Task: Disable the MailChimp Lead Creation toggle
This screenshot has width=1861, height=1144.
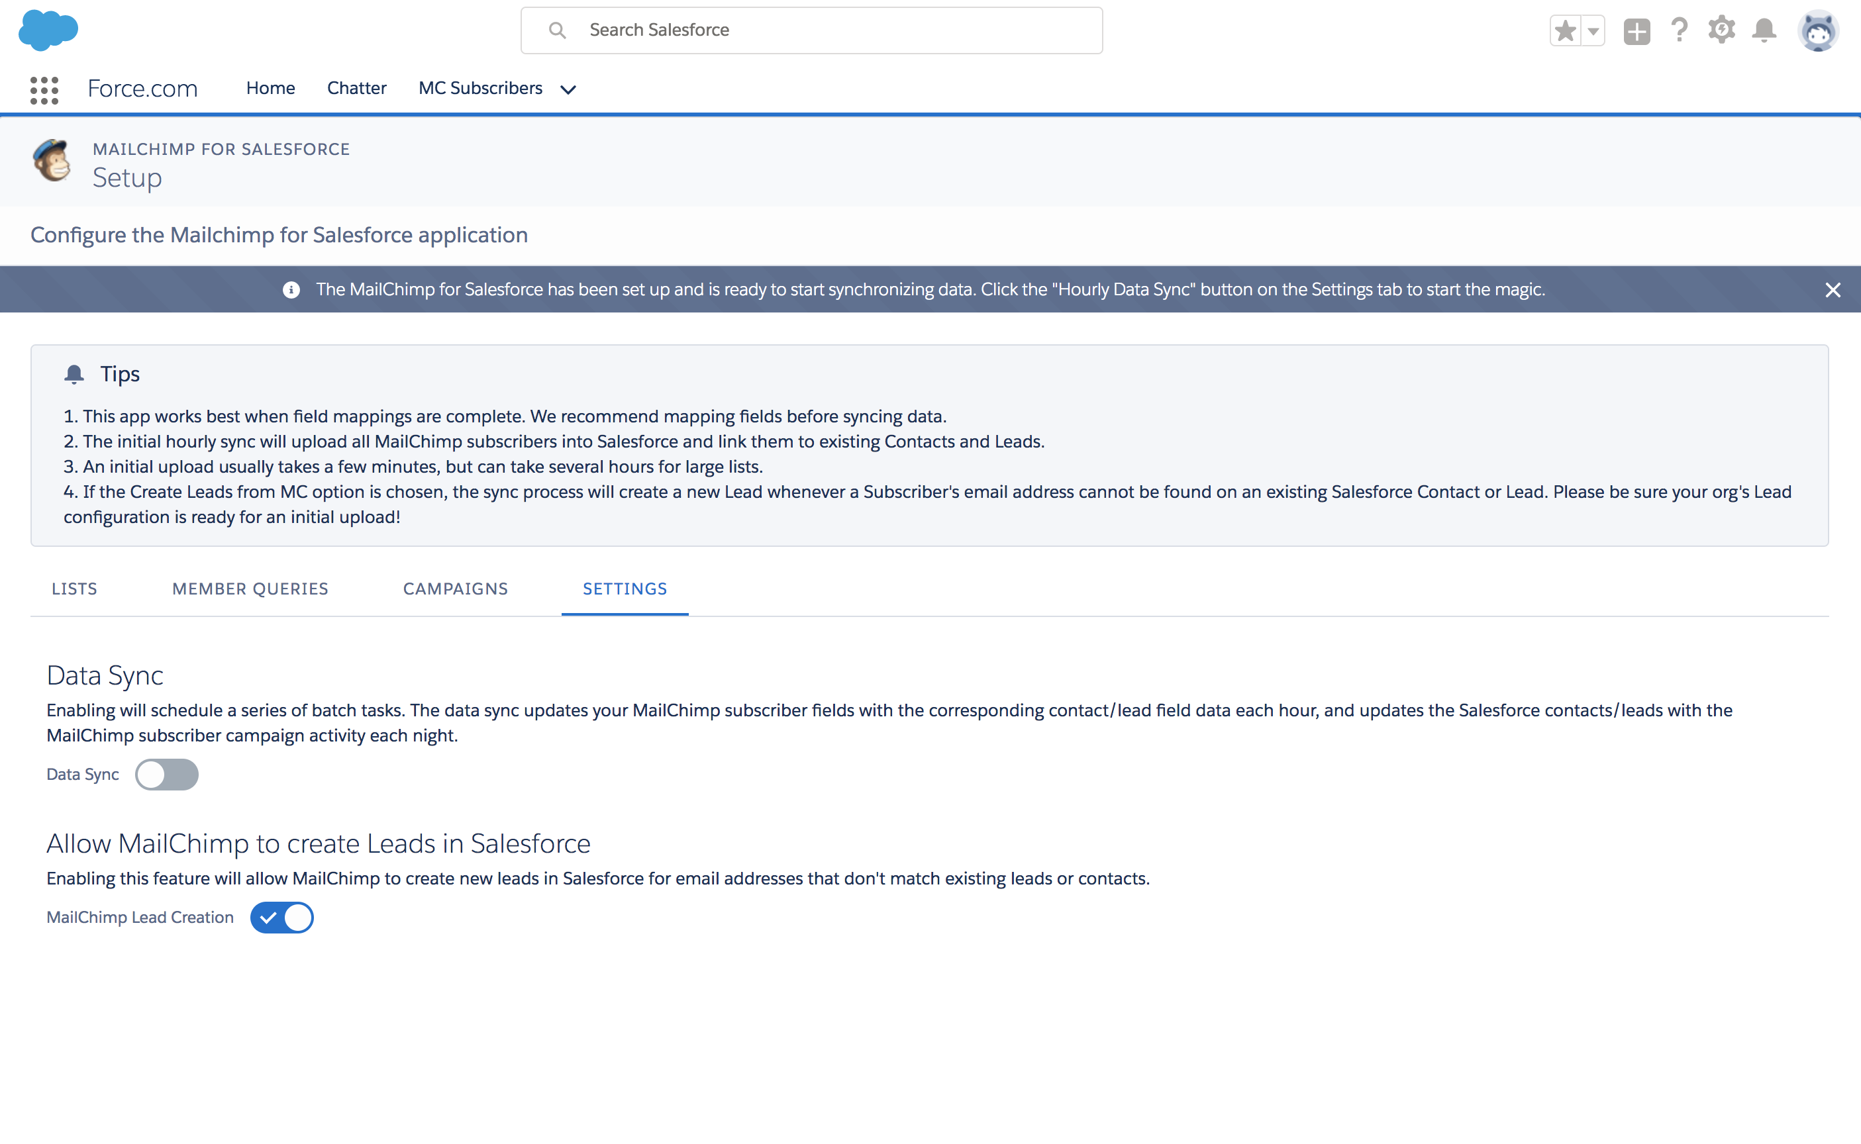Action: [x=281, y=917]
